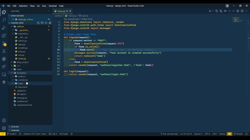Open Explorer Views and More Actions ellipsis
Viewport: 250px width, 140px height.
pyautogui.click(x=48, y=11)
